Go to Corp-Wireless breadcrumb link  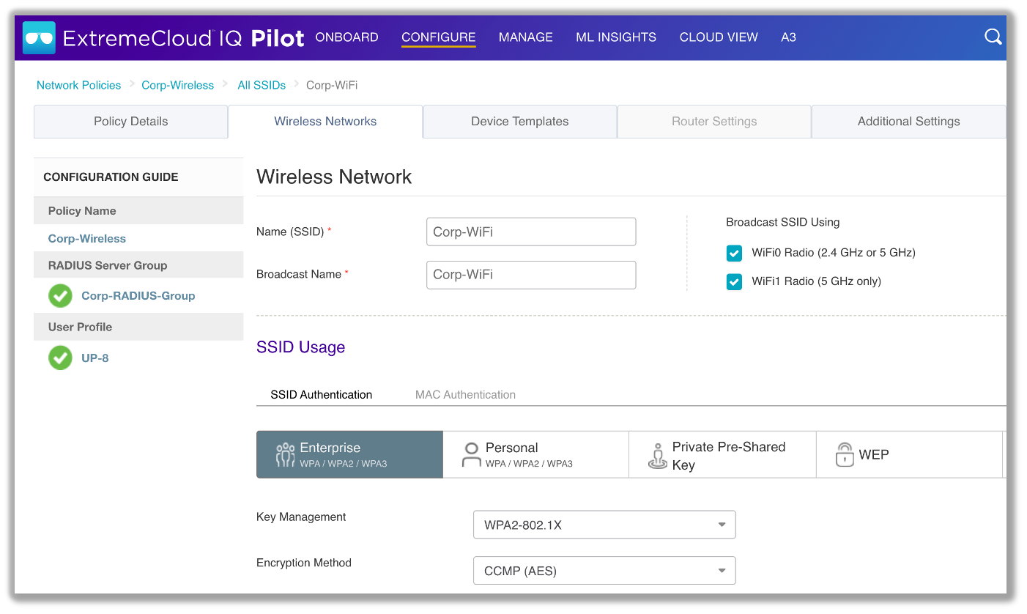pyautogui.click(x=178, y=85)
